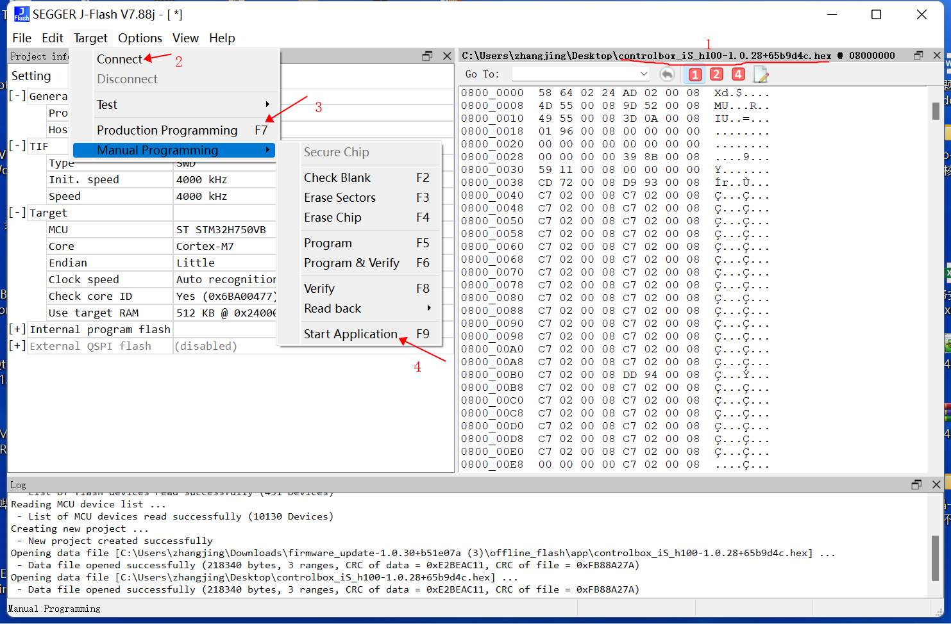The width and height of the screenshot is (951, 624).
Task: Open the Edit menu
Action: pos(53,38)
